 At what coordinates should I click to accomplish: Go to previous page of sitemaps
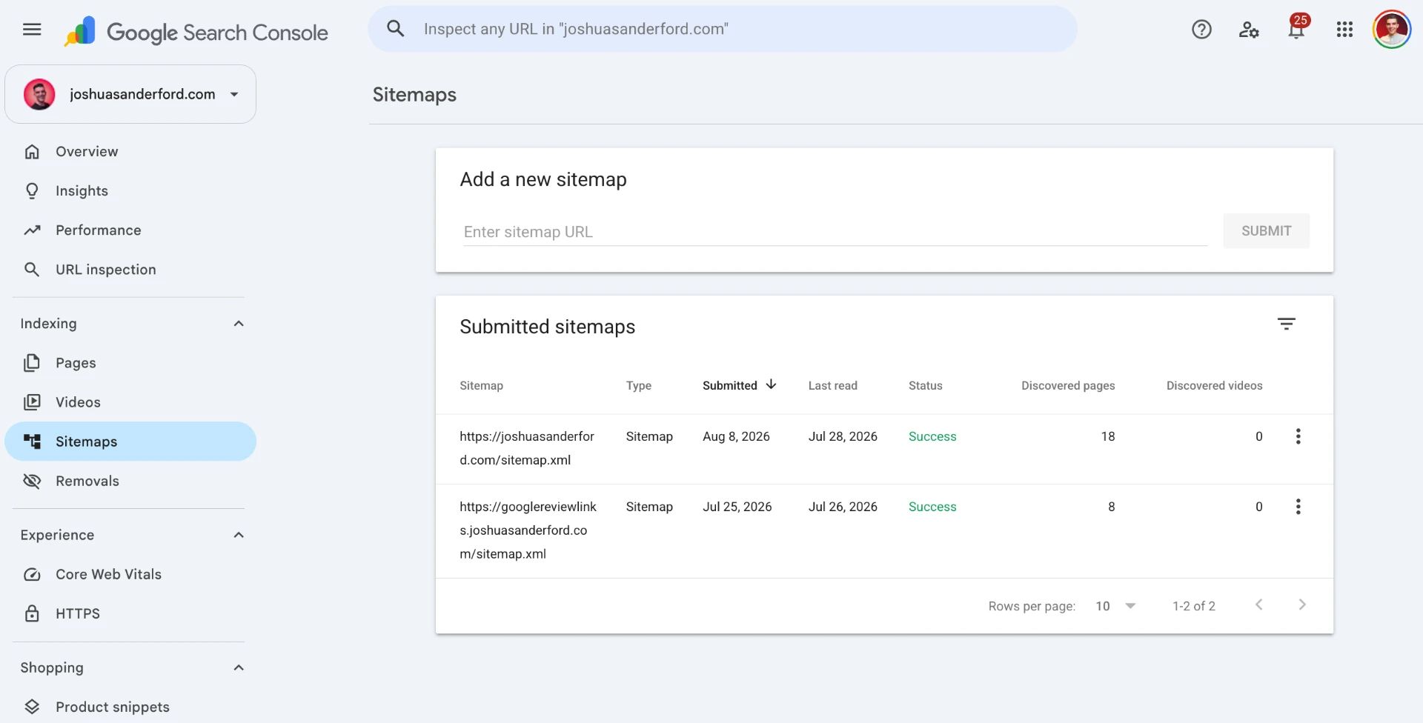click(x=1258, y=605)
